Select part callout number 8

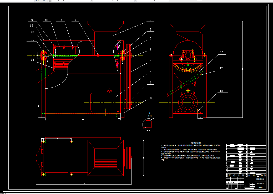(x=151, y=98)
